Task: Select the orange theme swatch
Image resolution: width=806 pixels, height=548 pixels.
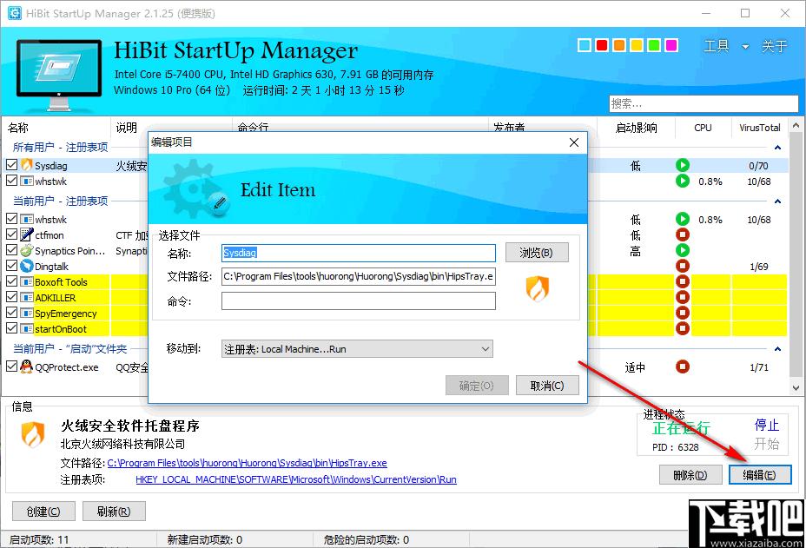Action: 619,45
